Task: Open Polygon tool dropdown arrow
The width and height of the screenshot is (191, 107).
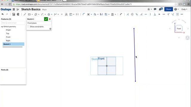Action: (52, 15)
